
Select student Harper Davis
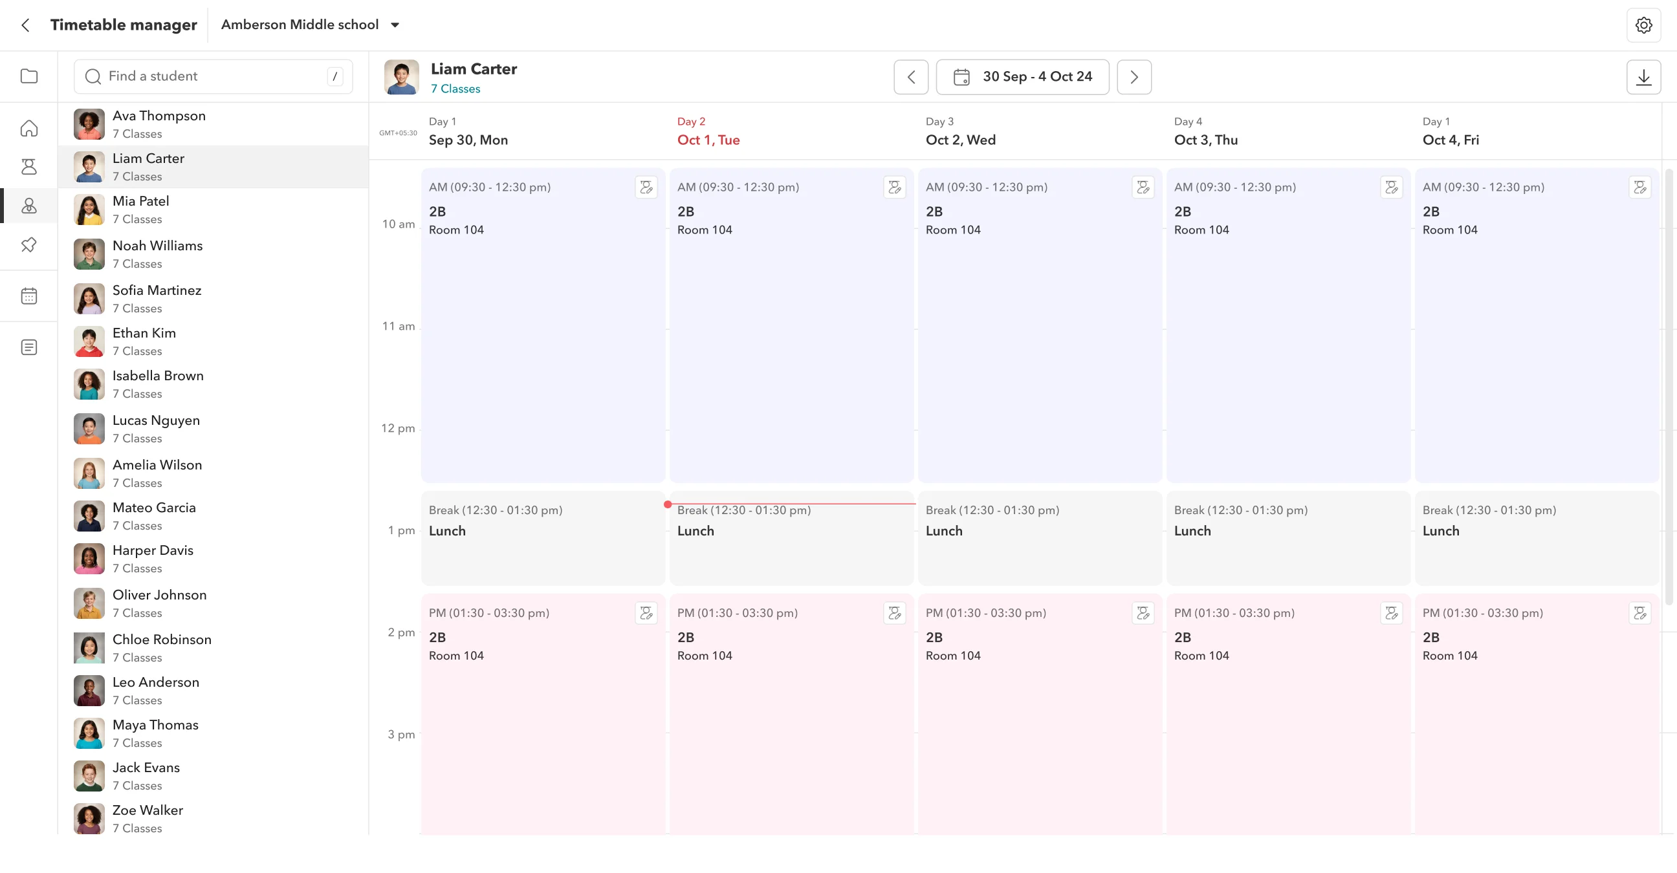click(213, 559)
